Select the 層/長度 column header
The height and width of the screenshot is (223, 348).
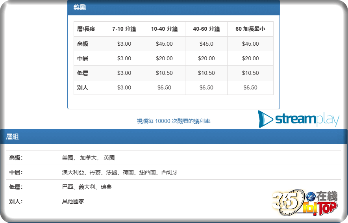[x=89, y=29]
